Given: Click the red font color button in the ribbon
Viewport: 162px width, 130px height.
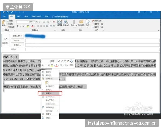Looking at the screenshot, I should point(32,26).
